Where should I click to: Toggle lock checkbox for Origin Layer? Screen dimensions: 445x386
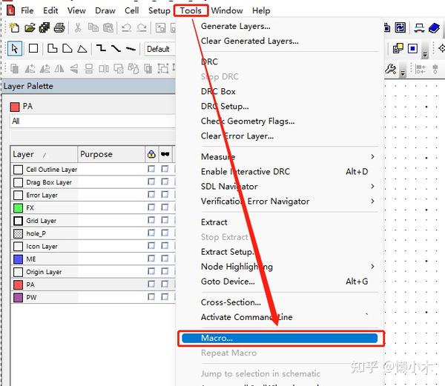[151, 271]
